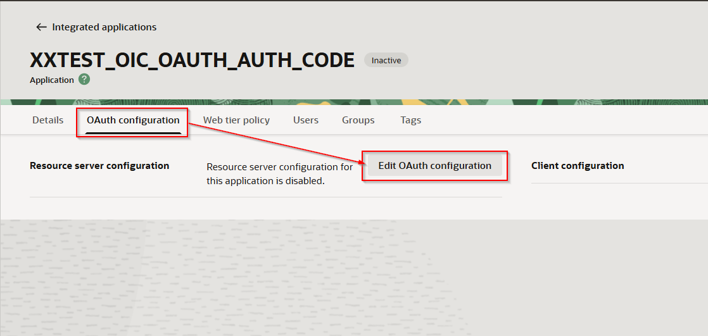Switch to the Details tab
The image size is (708, 336).
(48, 120)
